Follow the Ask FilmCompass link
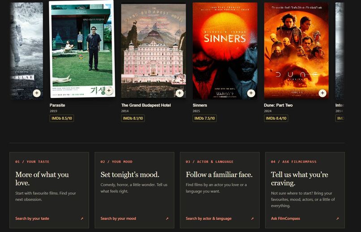361x232 pixels. [285, 219]
